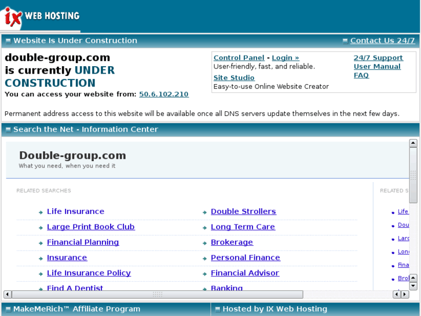
Task: Open sidebar Fina related link
Action: [x=403, y=265]
